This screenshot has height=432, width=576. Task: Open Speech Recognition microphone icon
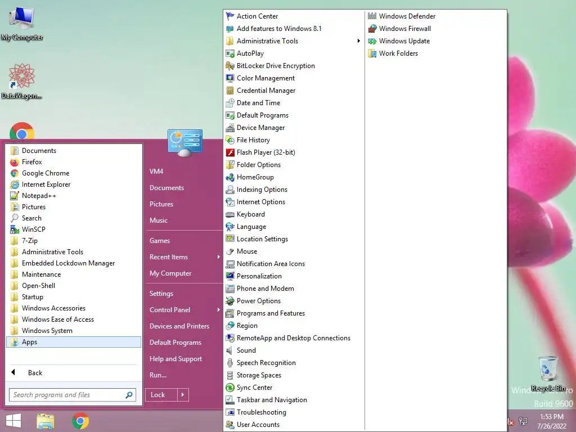pos(230,363)
